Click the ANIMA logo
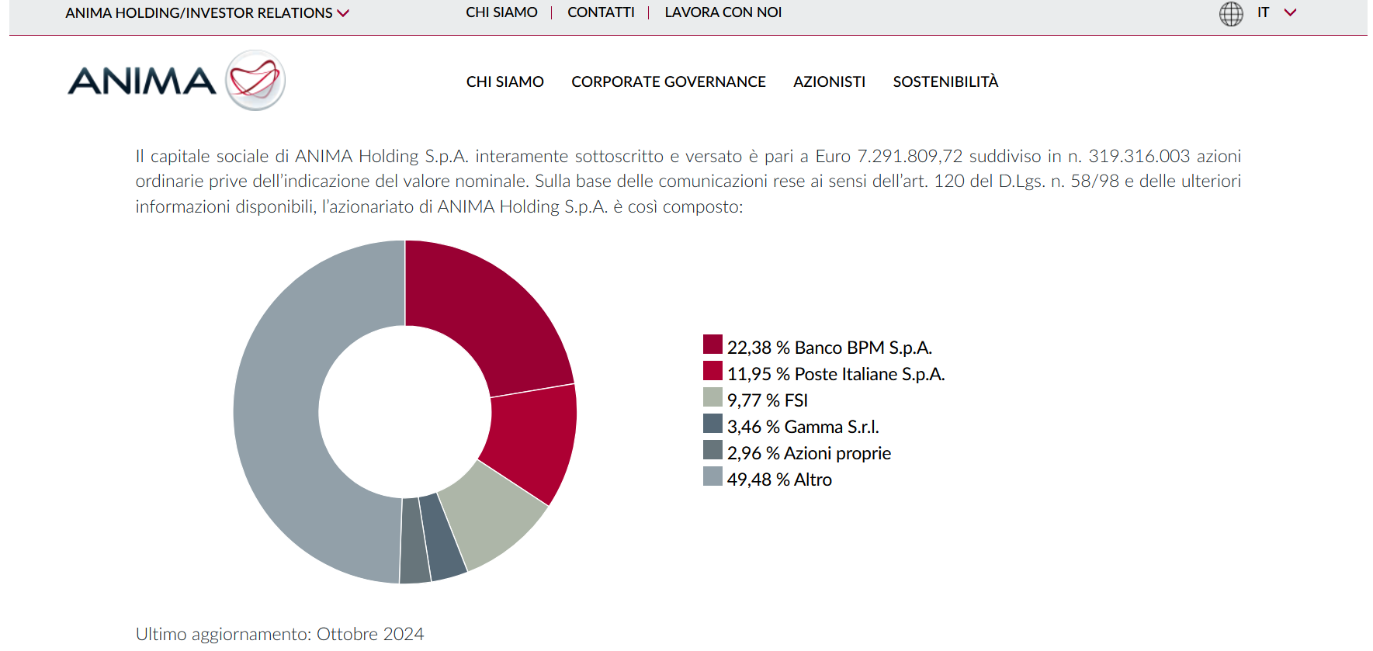This screenshot has height=651, width=1373. tap(177, 81)
